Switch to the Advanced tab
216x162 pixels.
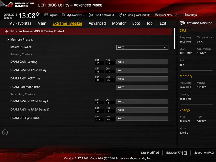point(97,23)
